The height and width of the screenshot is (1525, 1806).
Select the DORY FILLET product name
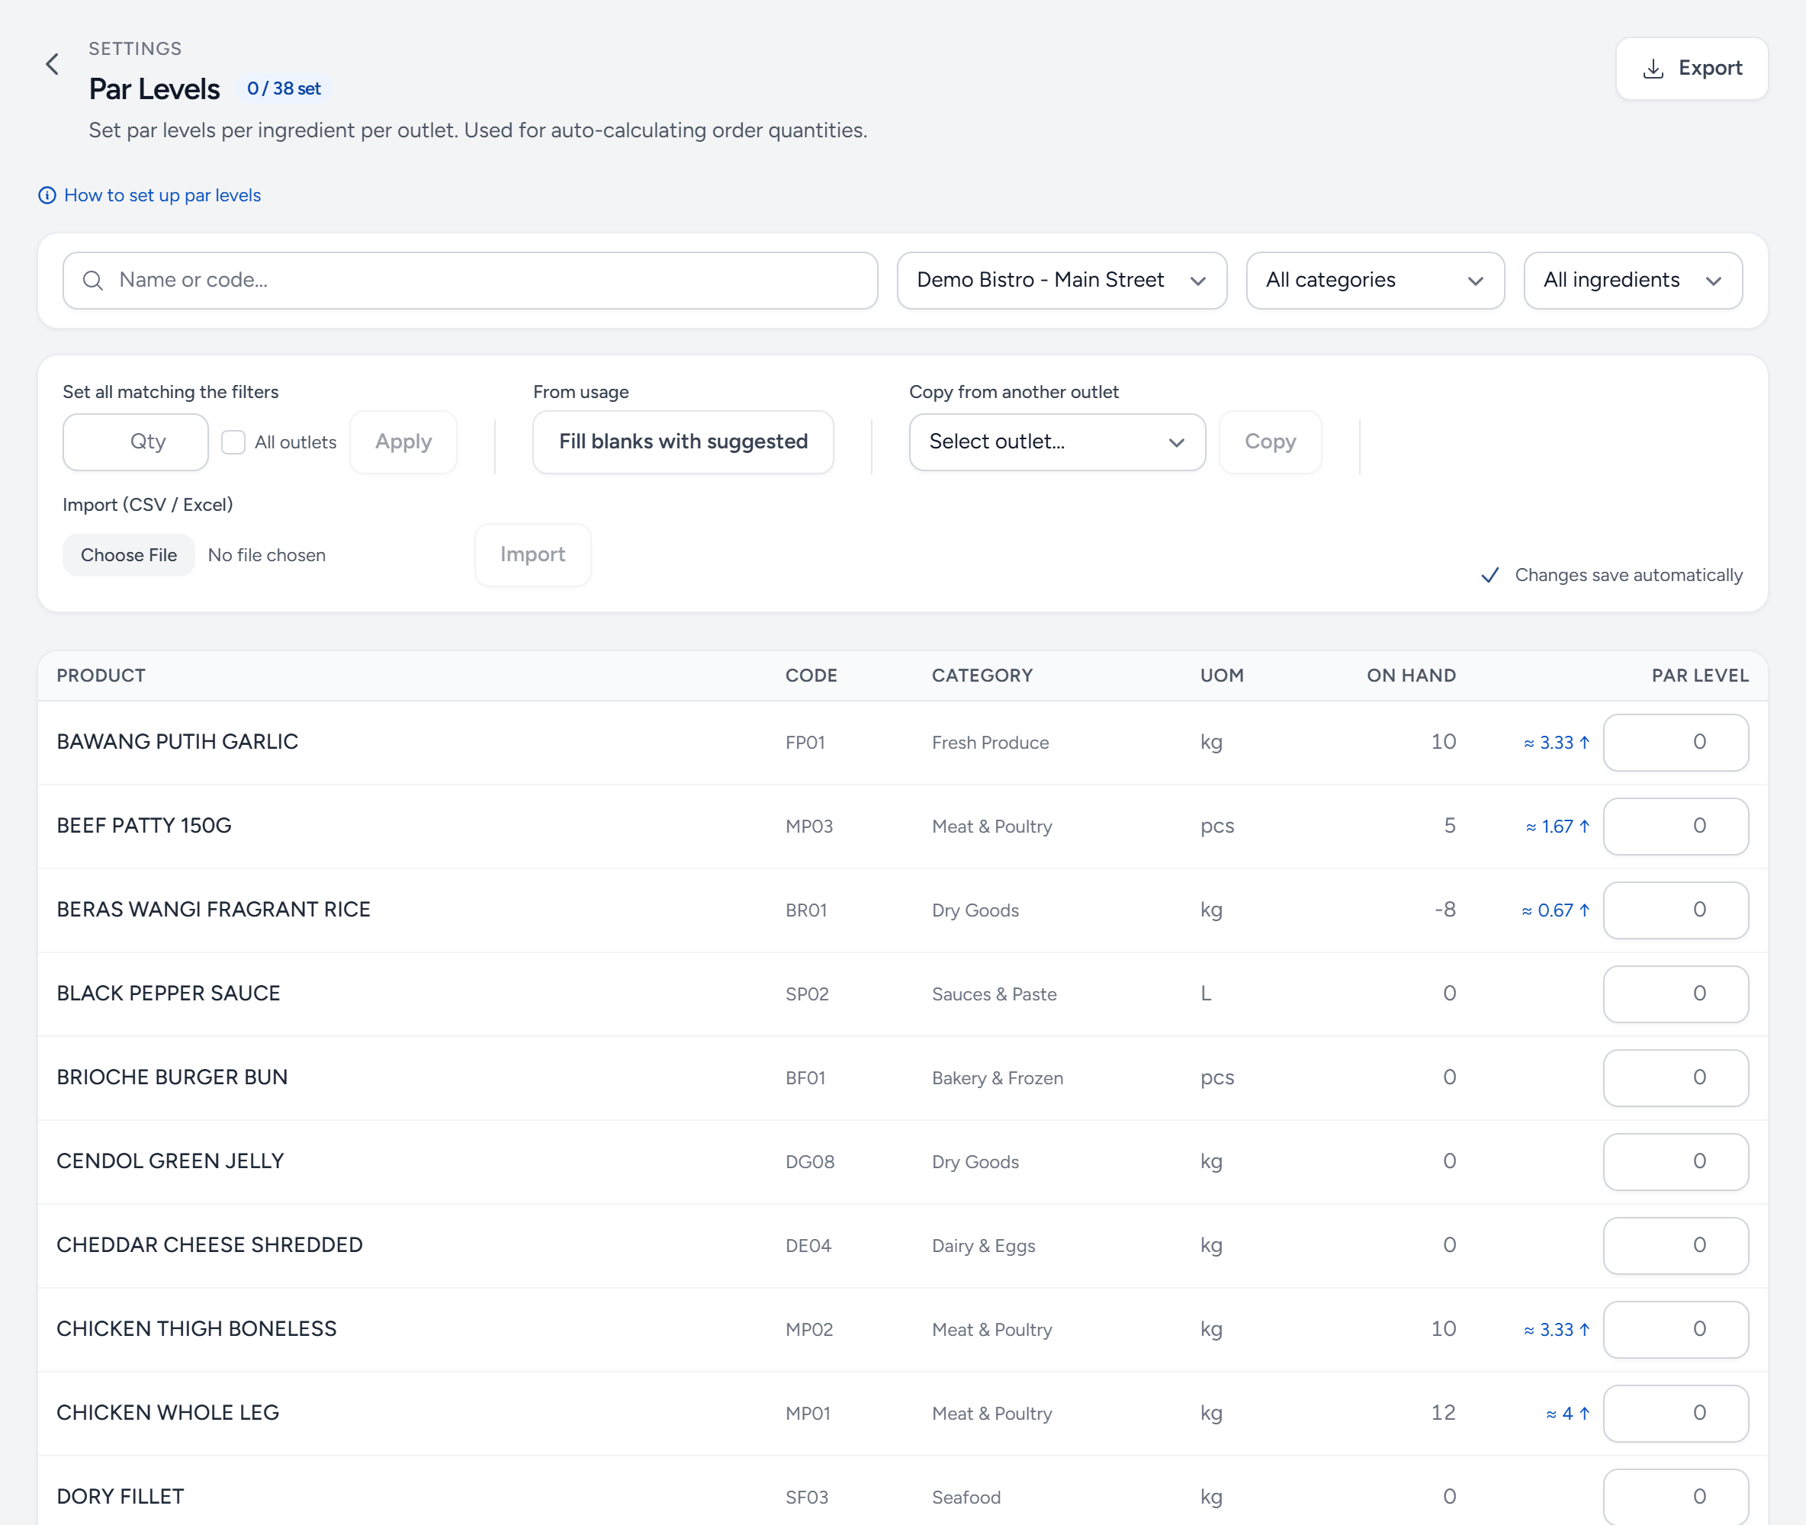(121, 1497)
